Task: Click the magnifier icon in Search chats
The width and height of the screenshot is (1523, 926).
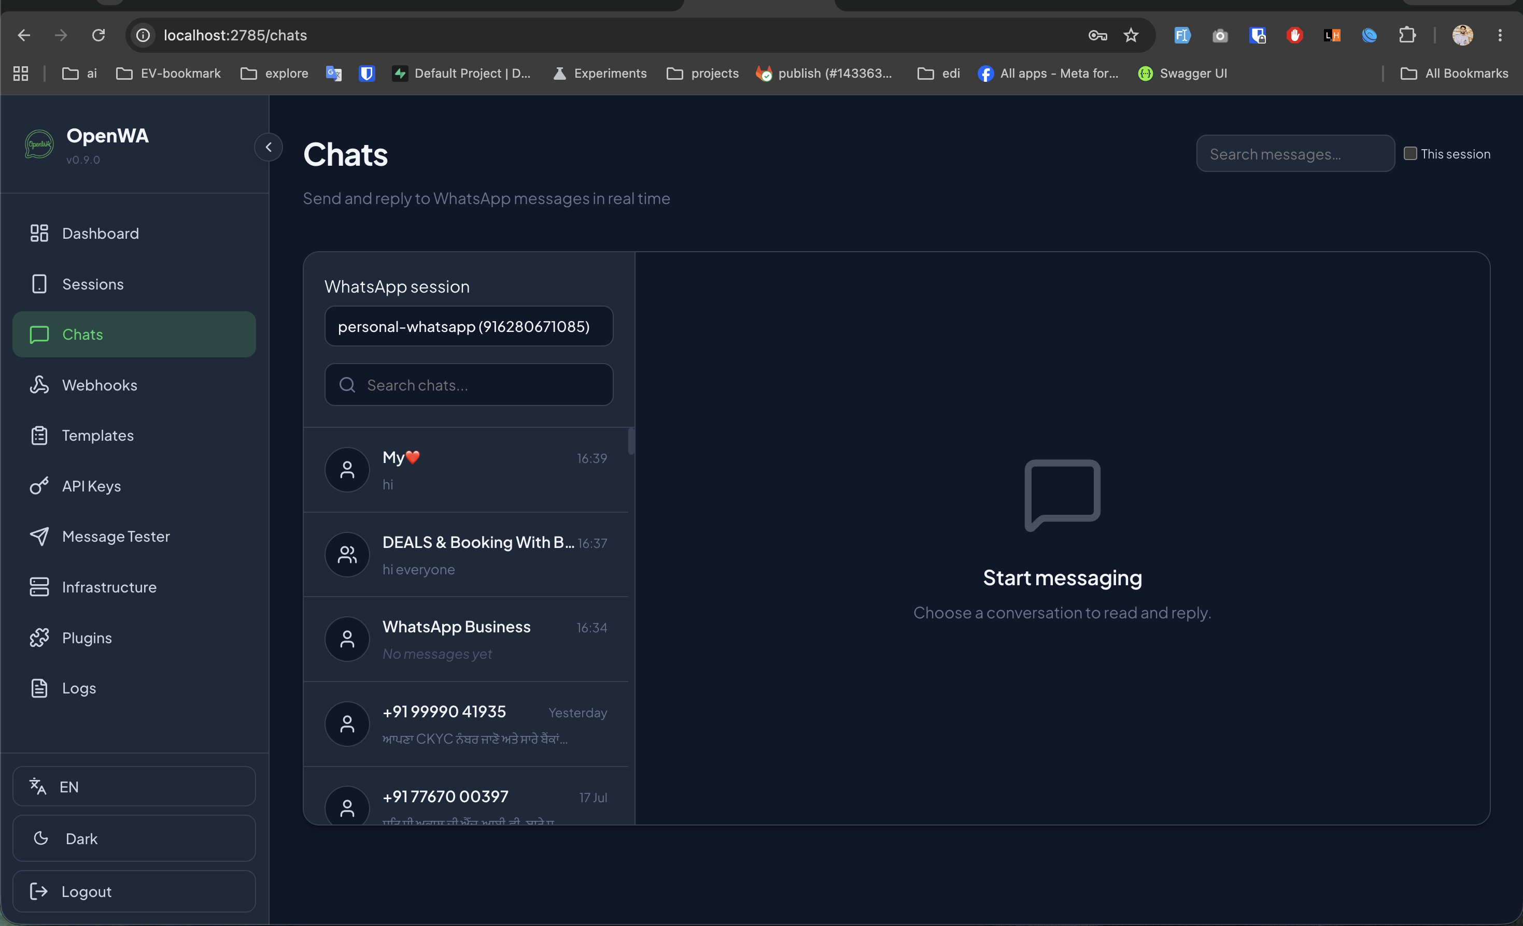Action: 347,385
